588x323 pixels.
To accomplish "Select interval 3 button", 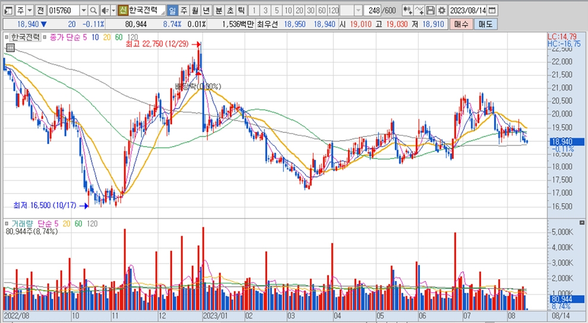I will [265, 10].
